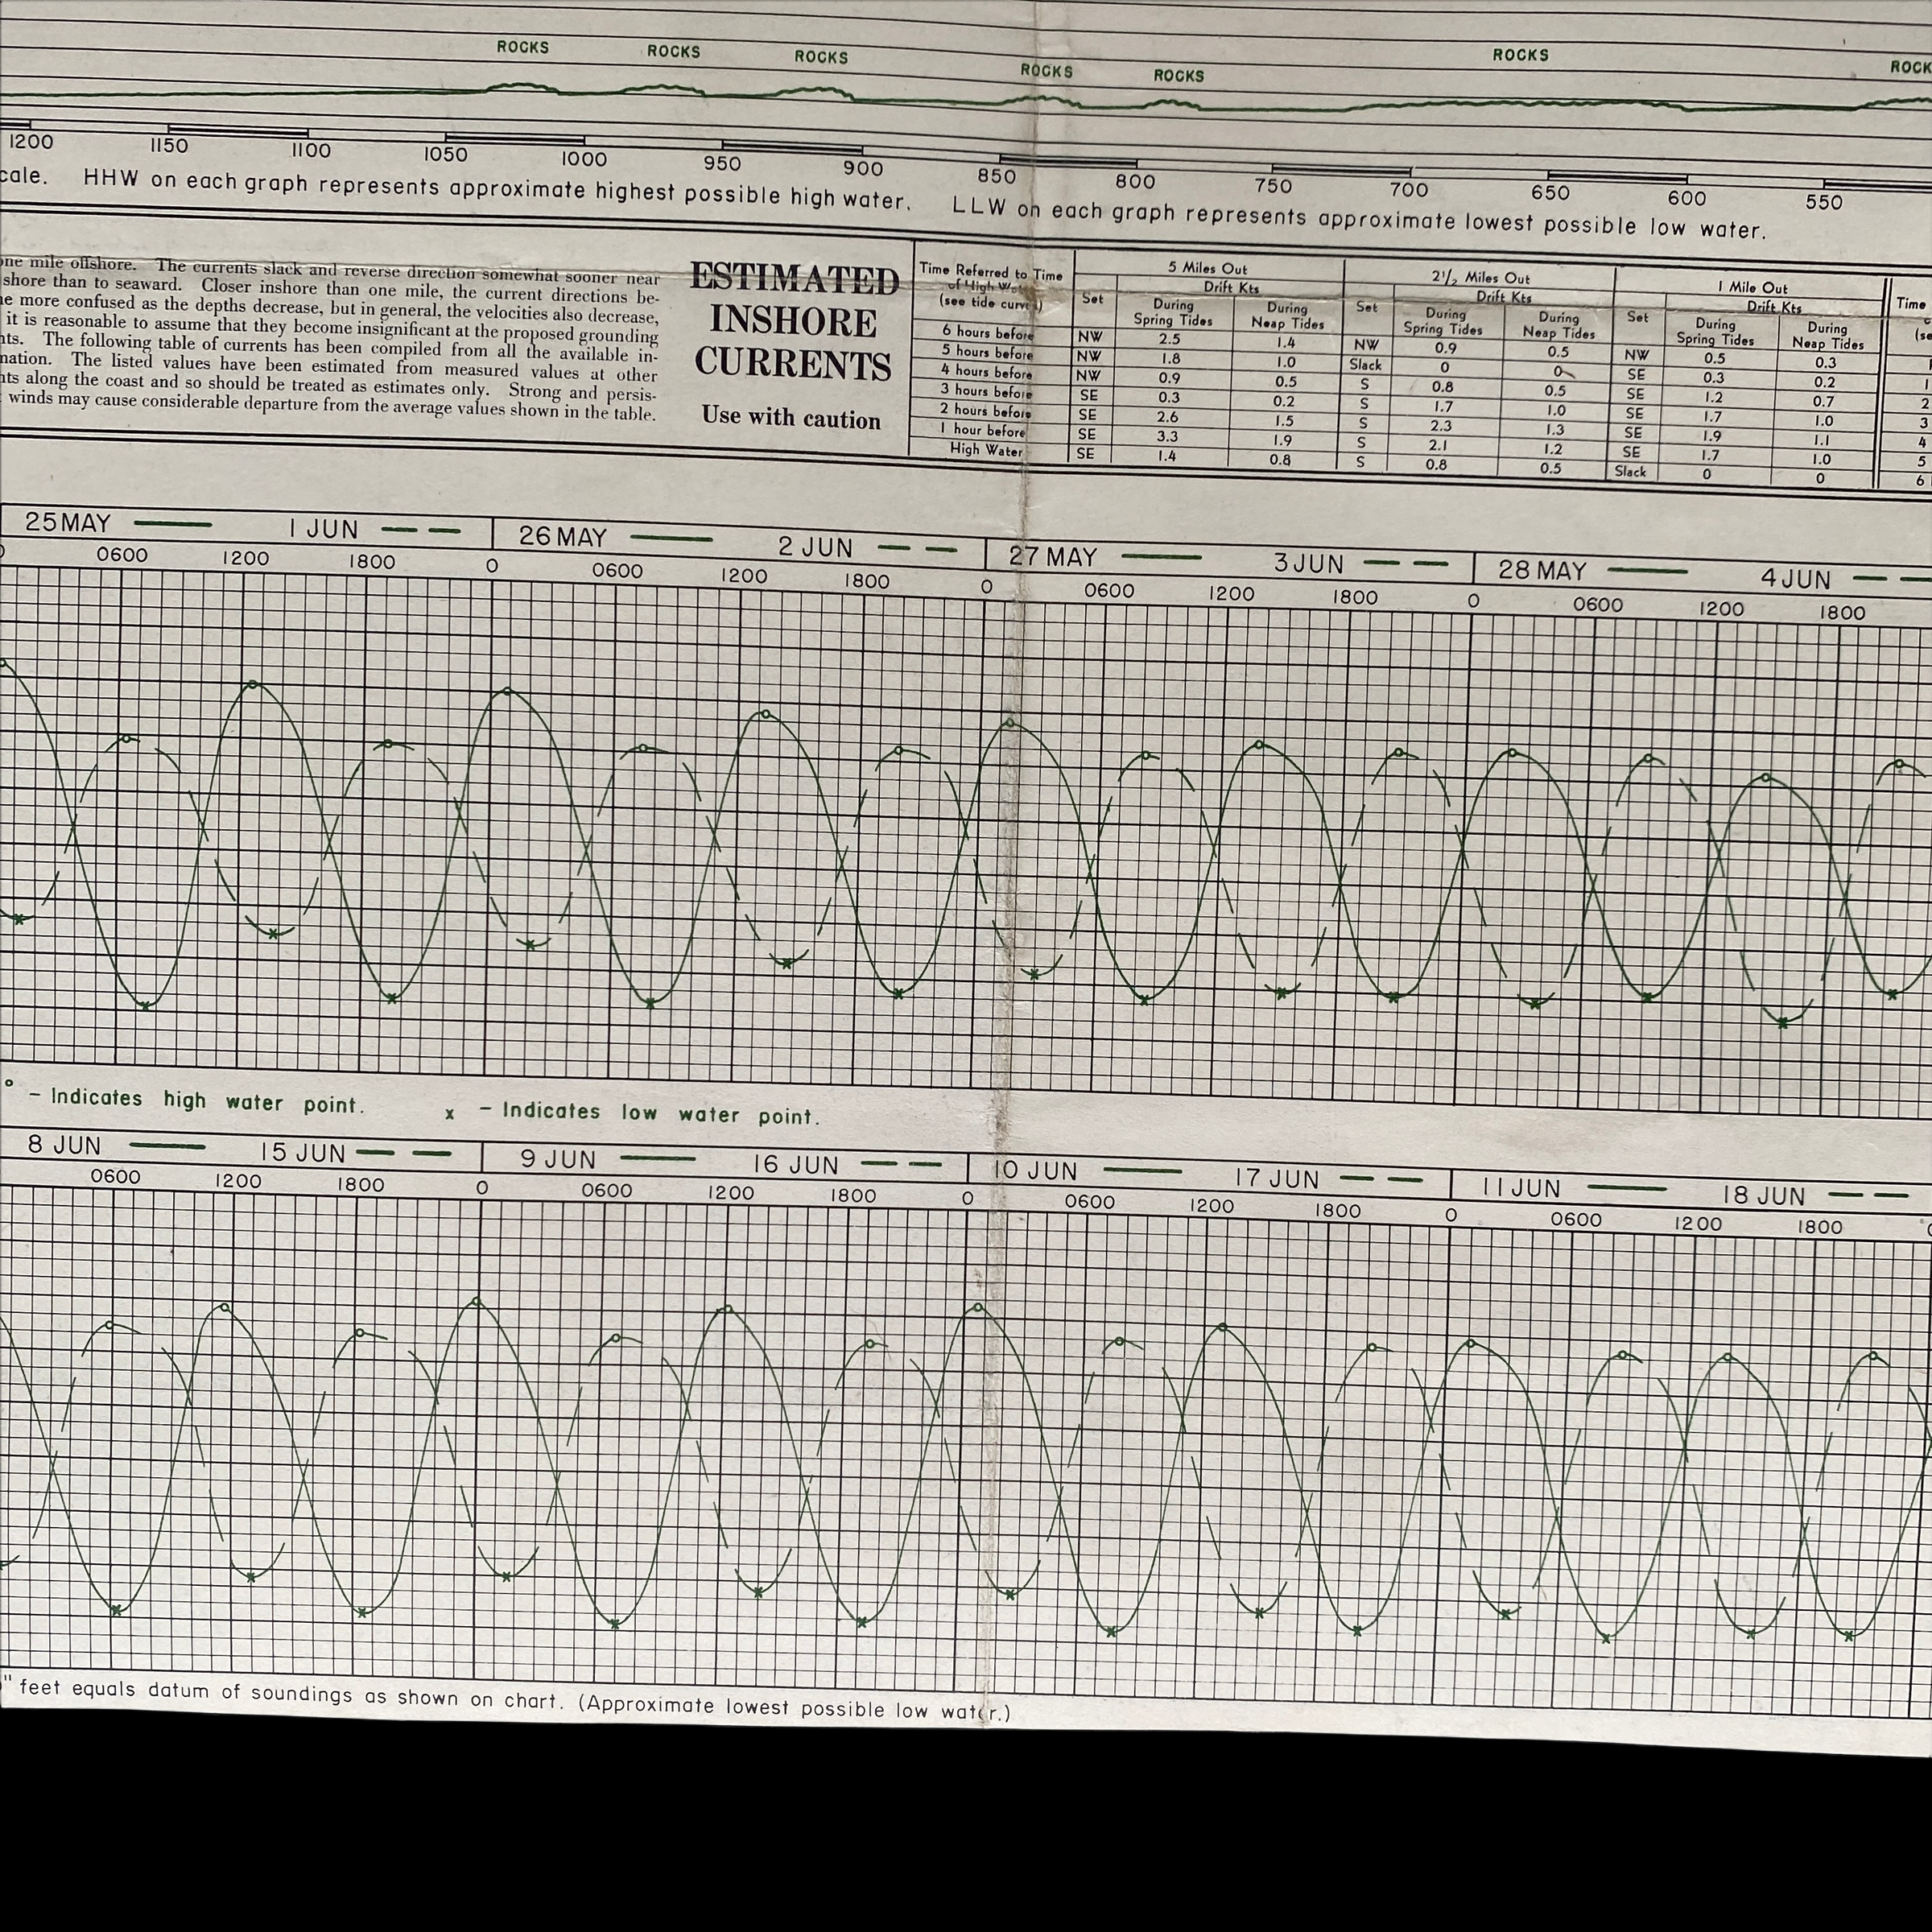Click the '5 Miles Out' table header
The width and height of the screenshot is (1932, 1932).
click(x=1207, y=268)
